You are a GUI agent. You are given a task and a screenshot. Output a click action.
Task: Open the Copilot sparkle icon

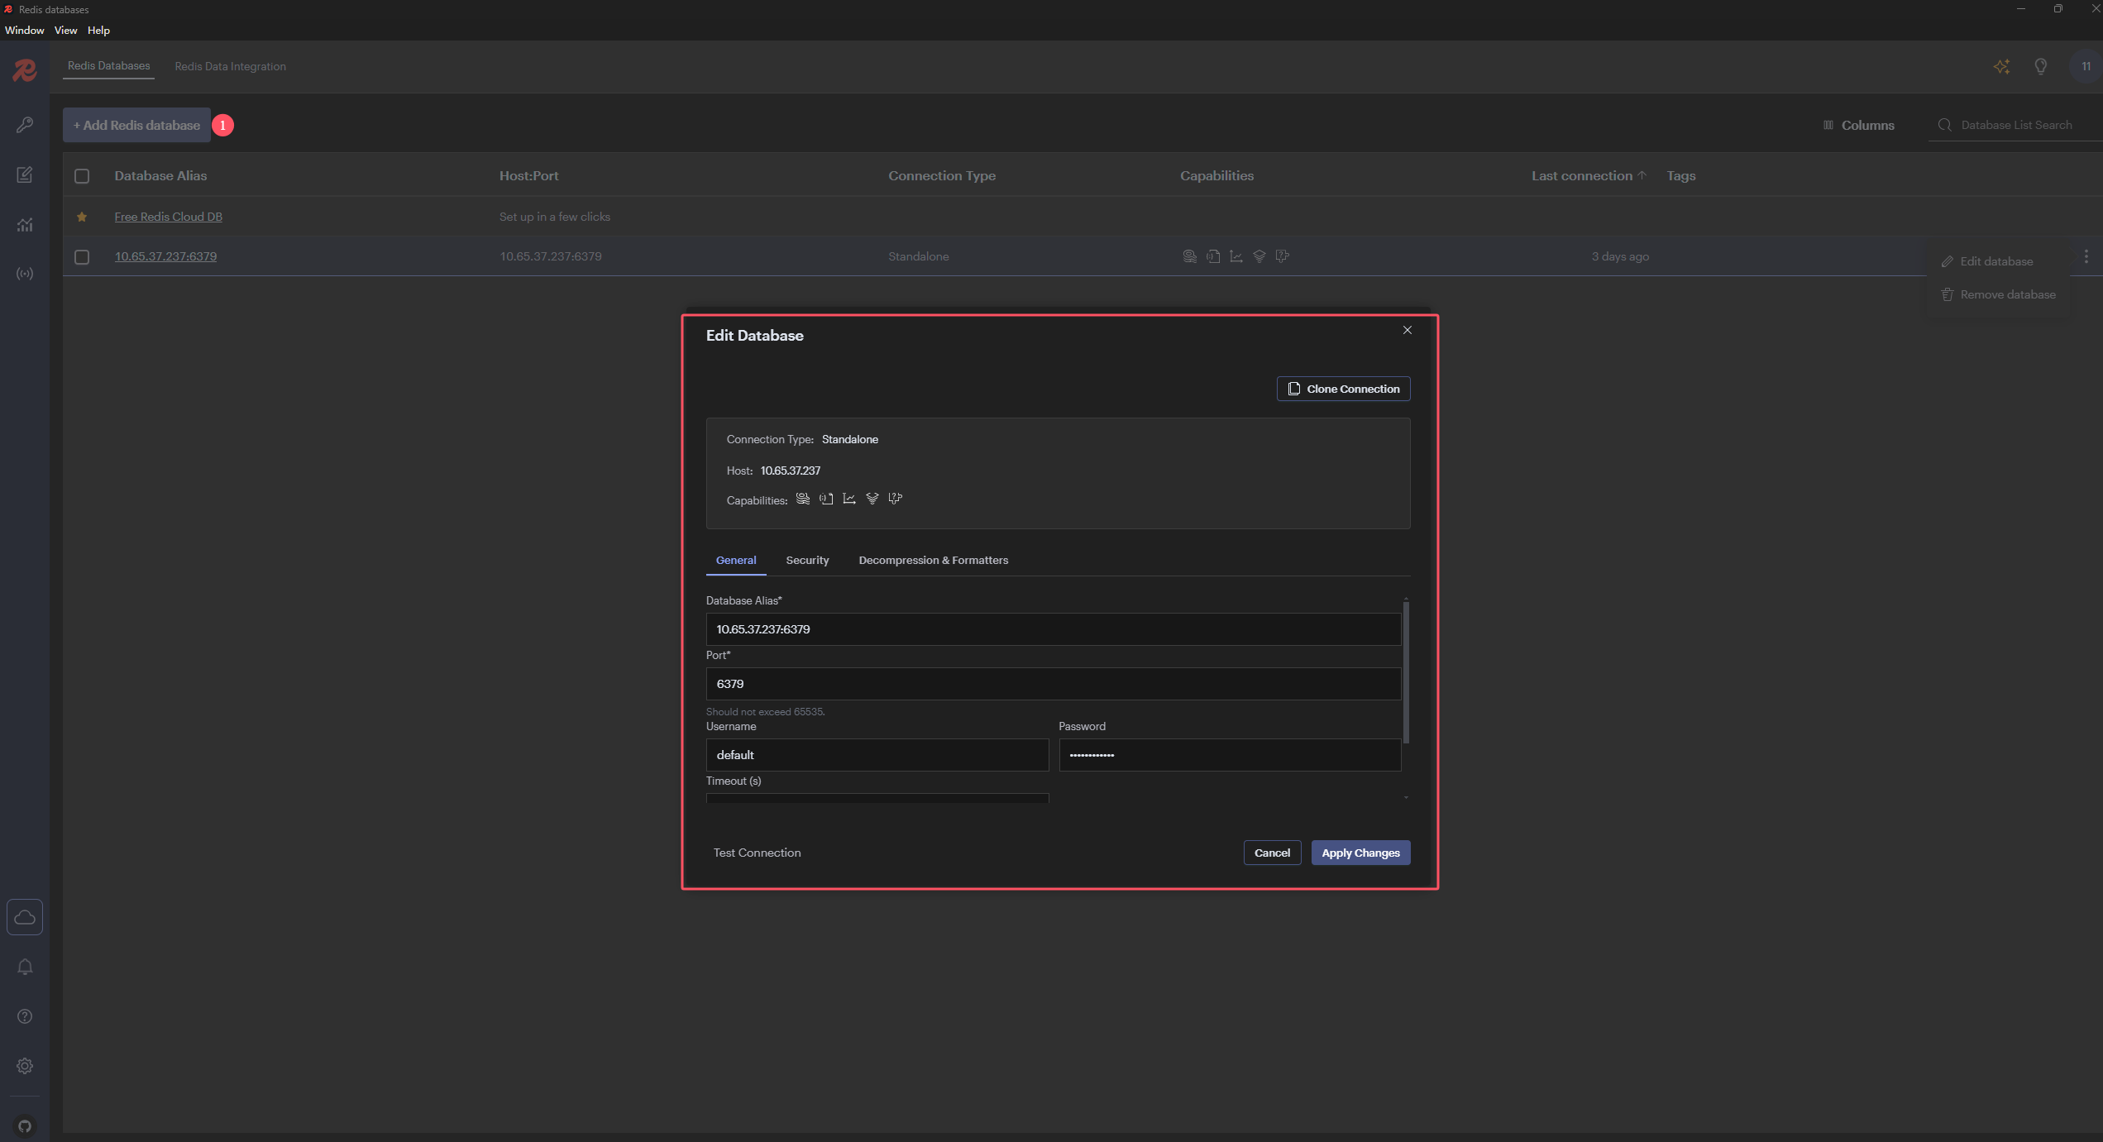tap(2001, 67)
